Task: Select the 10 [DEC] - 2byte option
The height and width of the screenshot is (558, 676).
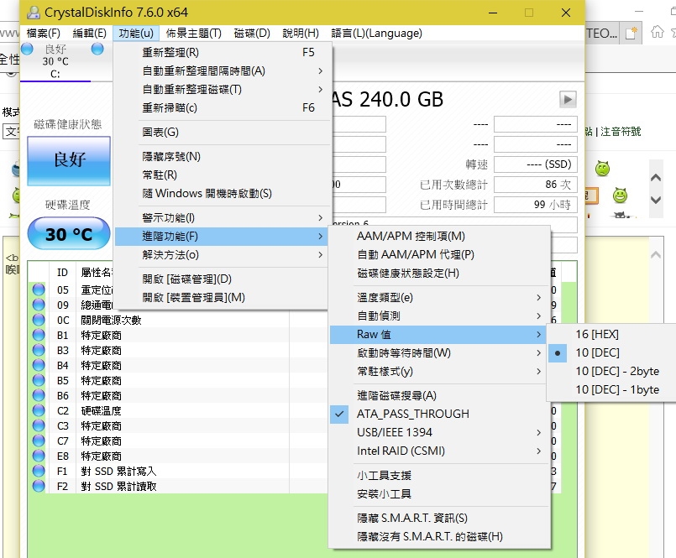Action: pos(610,371)
